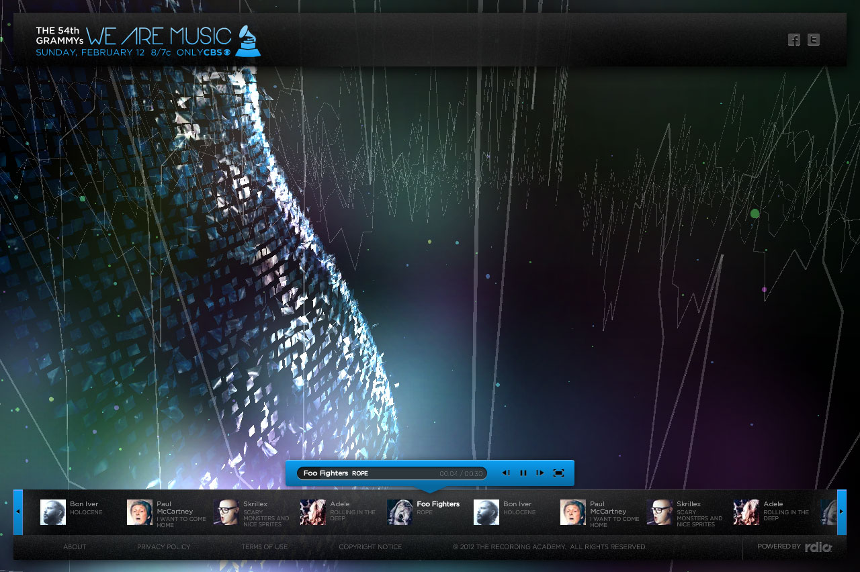Choose the Bon Iver thumbnail left of Foo Fighters
Image resolution: width=860 pixels, height=572 pixels.
click(x=53, y=512)
